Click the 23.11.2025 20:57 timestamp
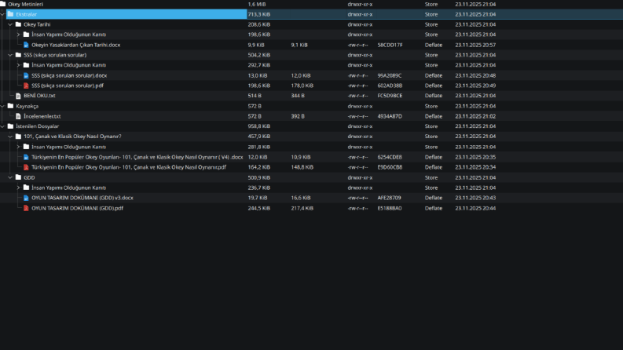The image size is (623, 350). click(475, 45)
